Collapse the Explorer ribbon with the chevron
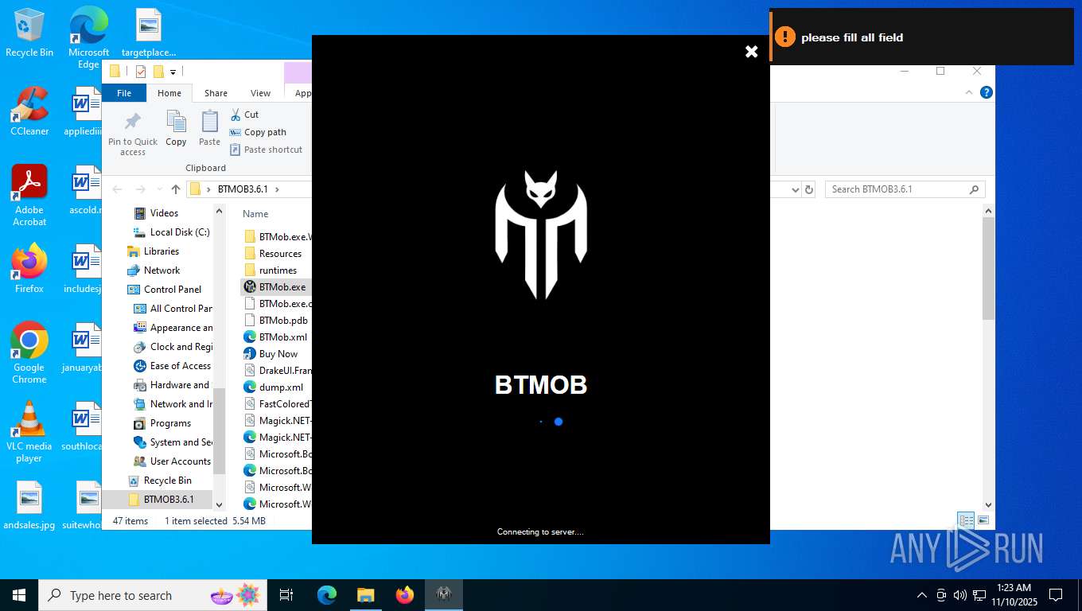The width and height of the screenshot is (1082, 611). pyautogui.click(x=969, y=92)
